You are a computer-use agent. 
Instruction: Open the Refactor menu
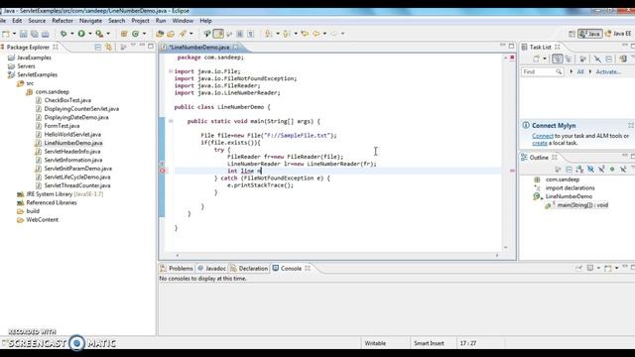[63, 21]
